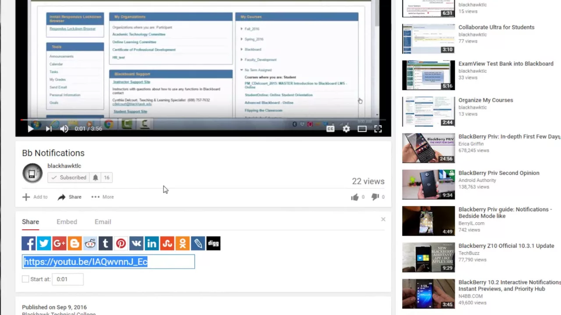
Task: Seek using the video progress bar
Action: 203,119
